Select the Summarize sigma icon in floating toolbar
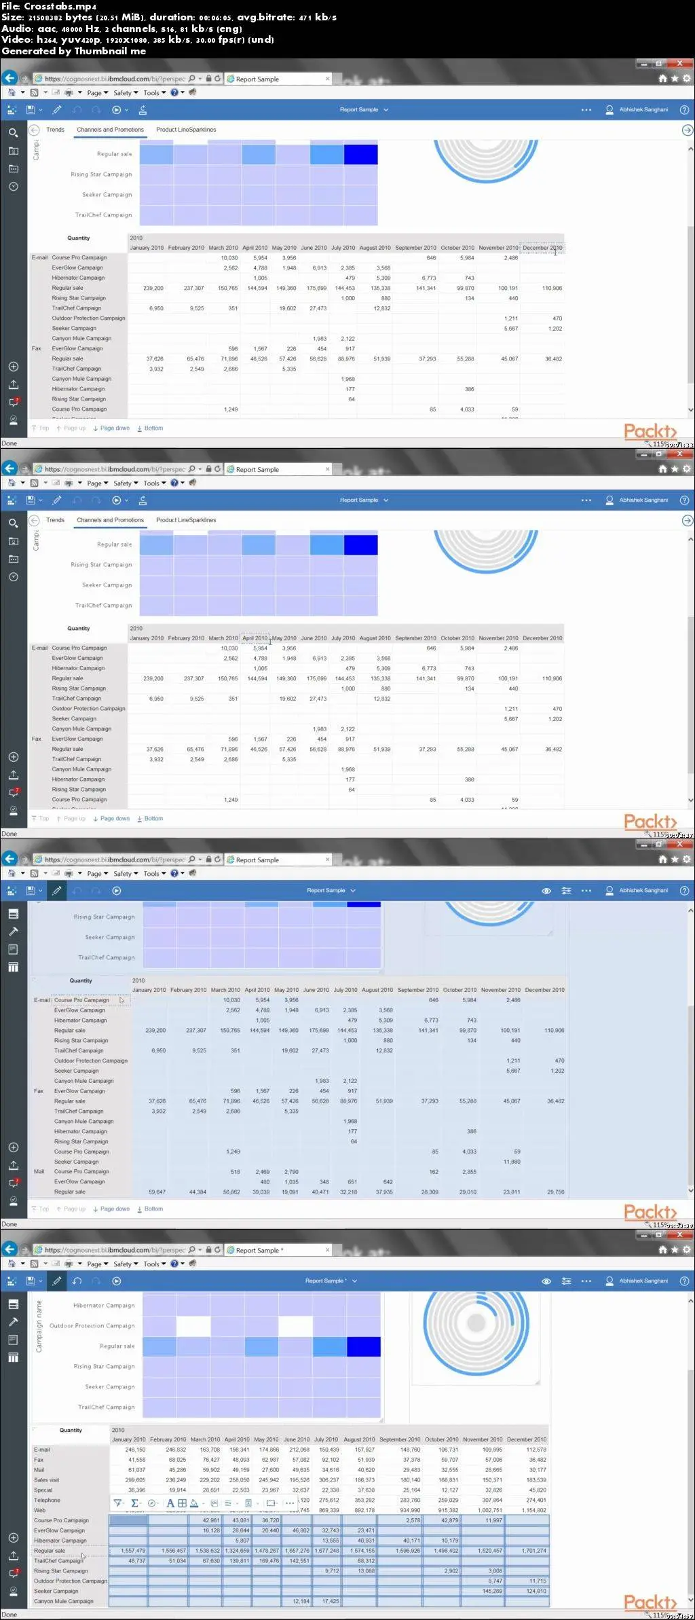 [x=134, y=1503]
